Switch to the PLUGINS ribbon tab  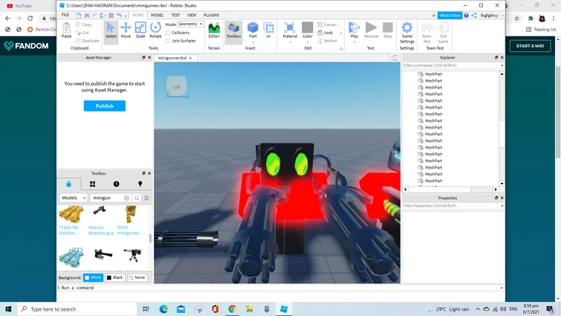(x=211, y=15)
